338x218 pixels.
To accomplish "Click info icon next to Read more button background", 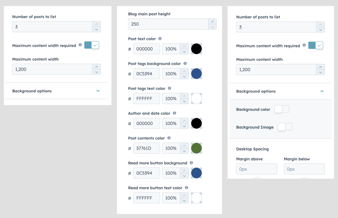I will tap(191, 163).
